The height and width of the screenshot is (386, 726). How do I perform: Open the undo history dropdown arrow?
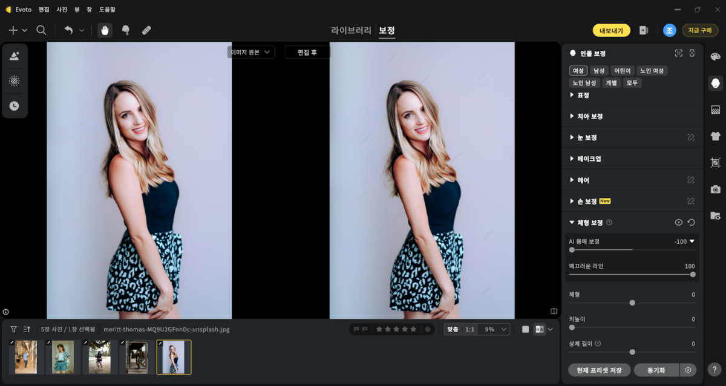coord(82,30)
